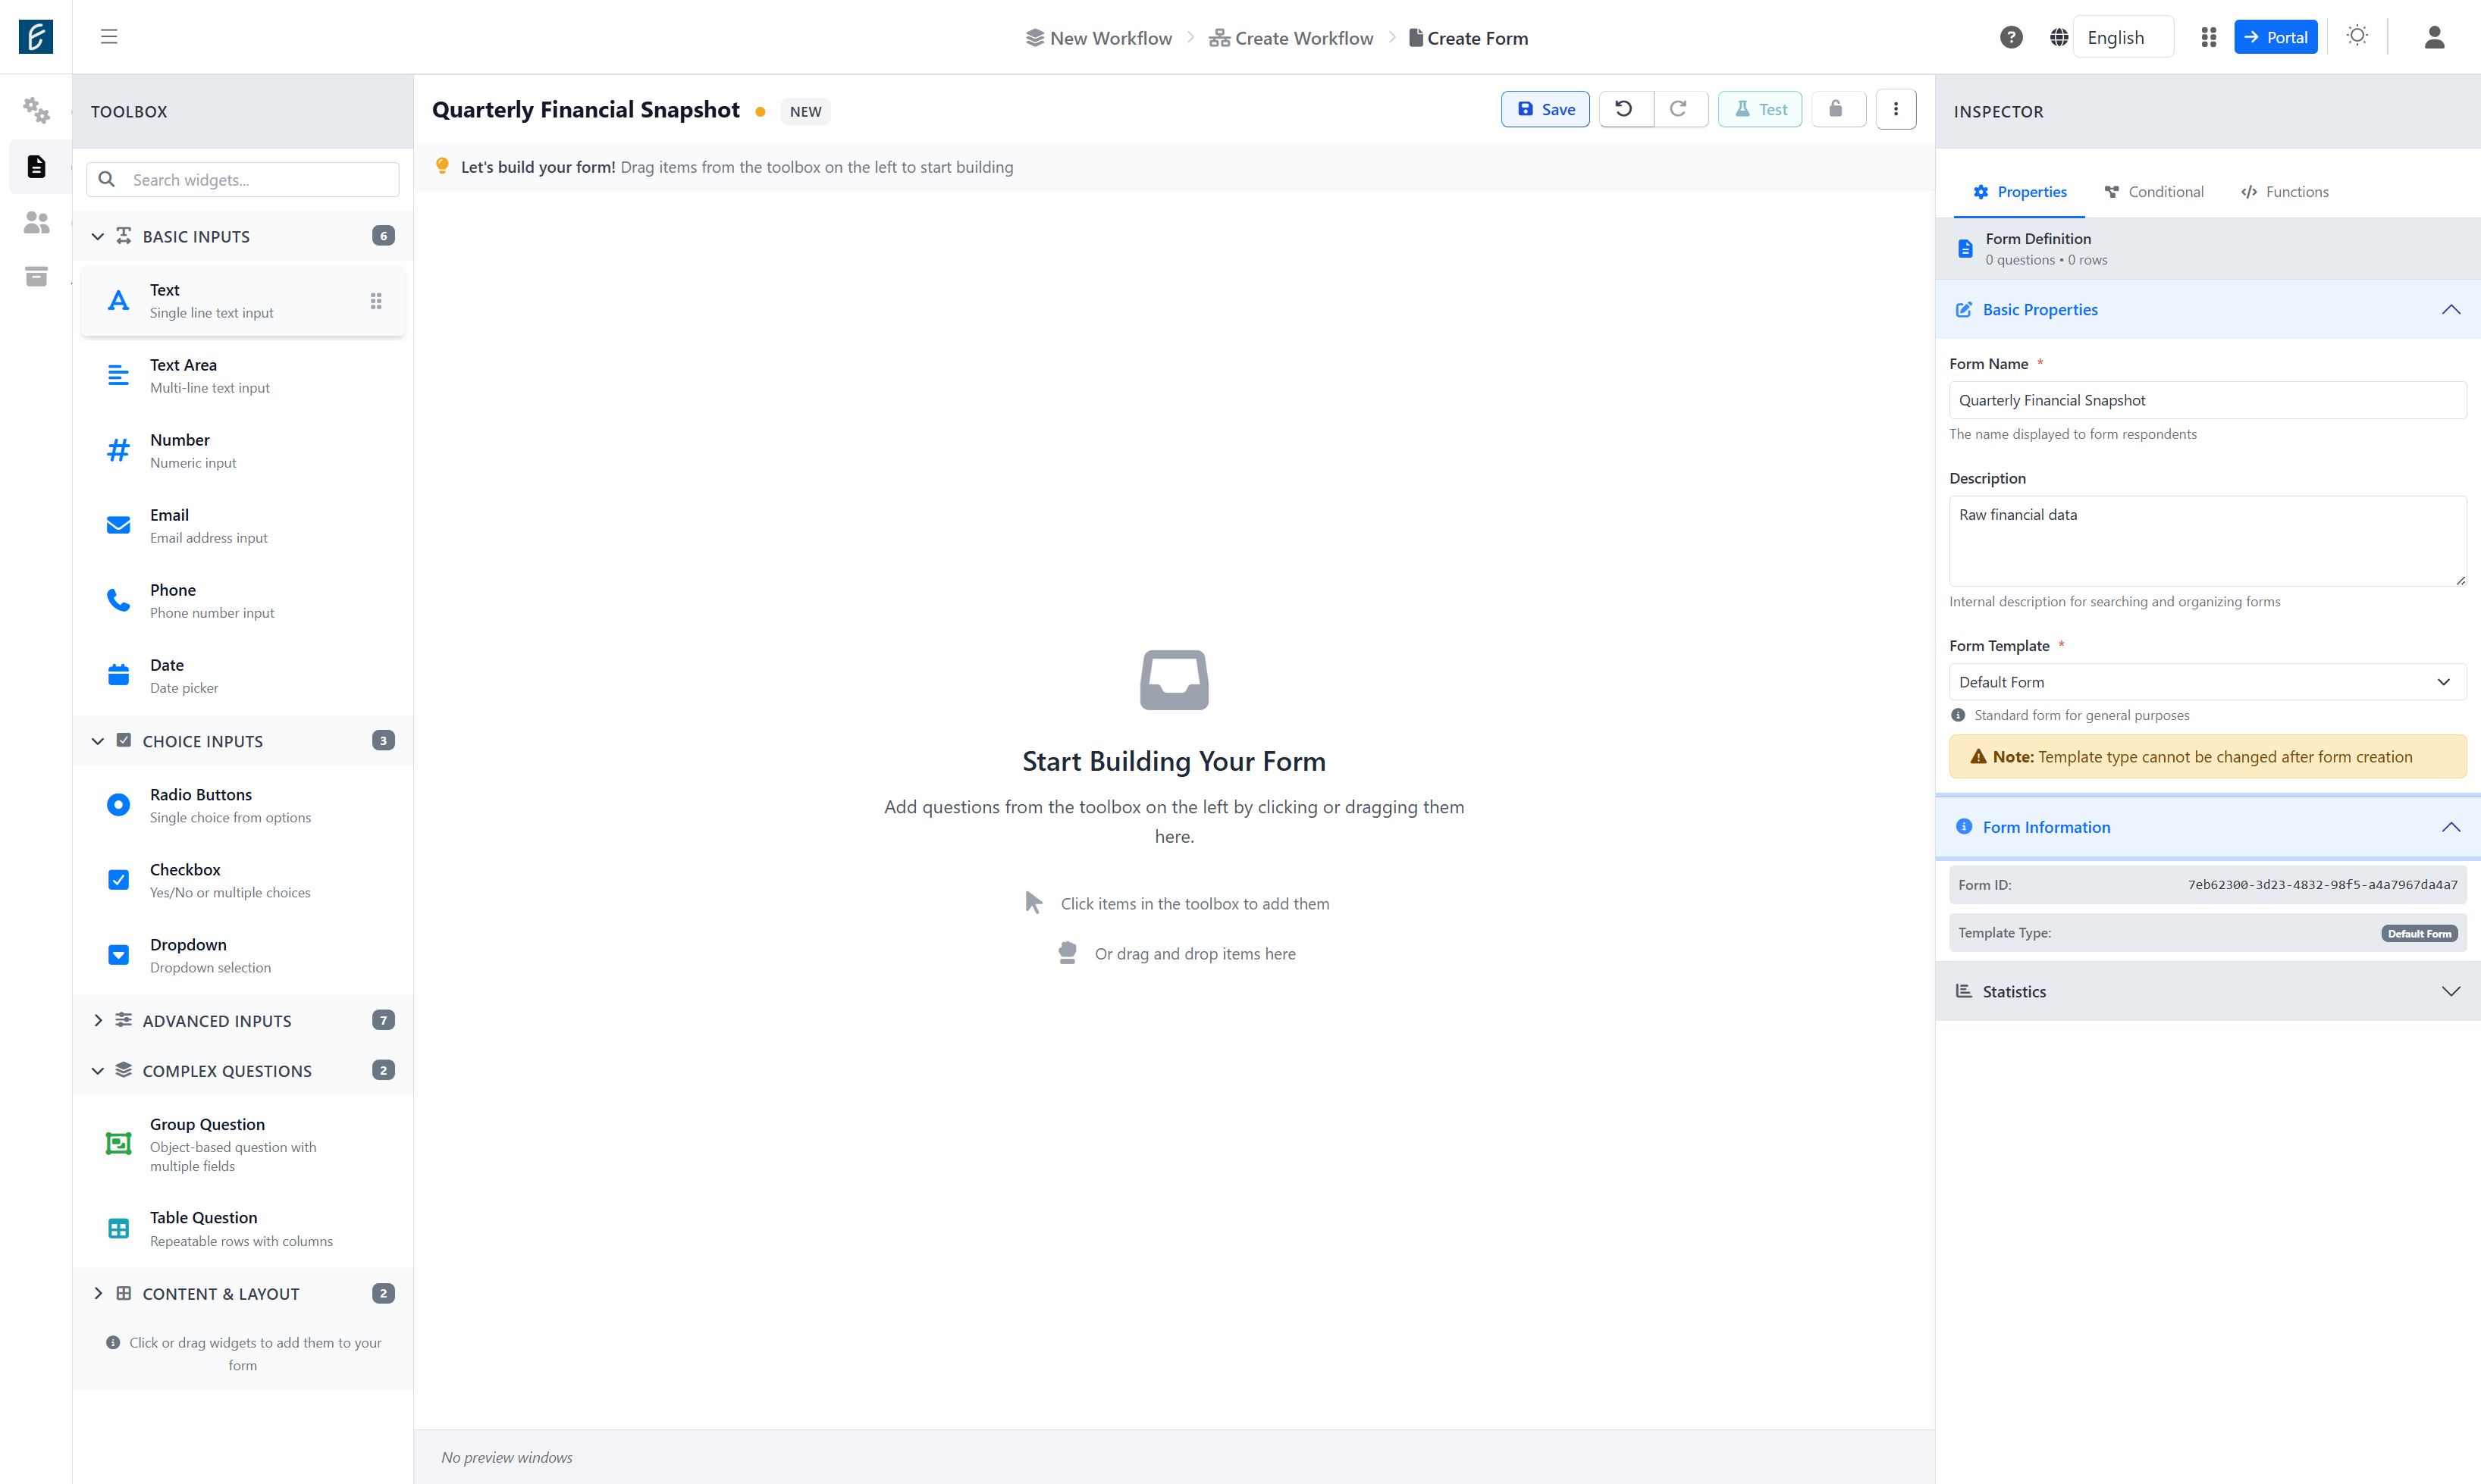Viewport: 2481px width, 1484px height.
Task: Click the Create Form breadcrumb
Action: pos(1469,38)
